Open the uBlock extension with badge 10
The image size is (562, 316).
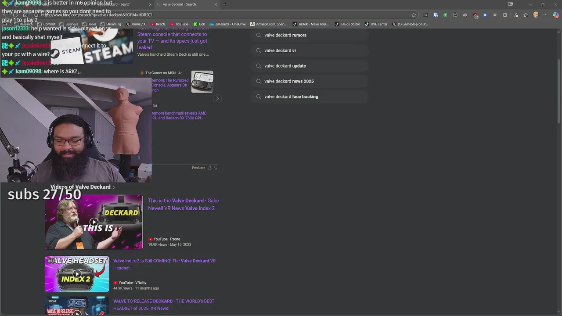(476, 15)
